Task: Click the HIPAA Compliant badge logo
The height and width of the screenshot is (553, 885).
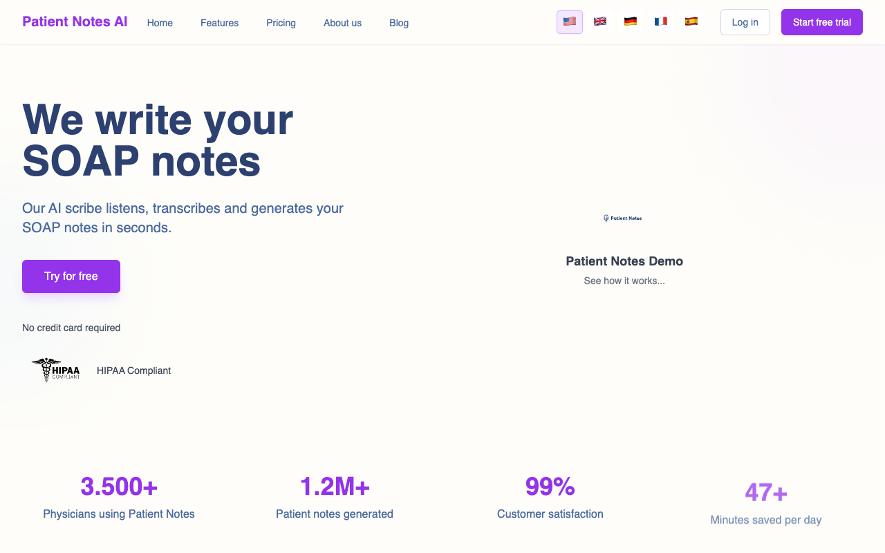Action: tap(55, 370)
